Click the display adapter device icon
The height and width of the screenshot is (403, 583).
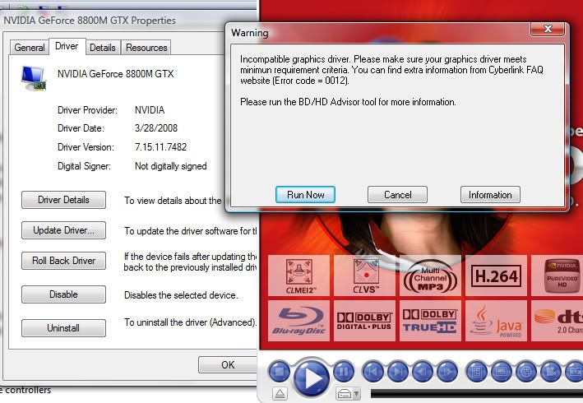(x=34, y=77)
